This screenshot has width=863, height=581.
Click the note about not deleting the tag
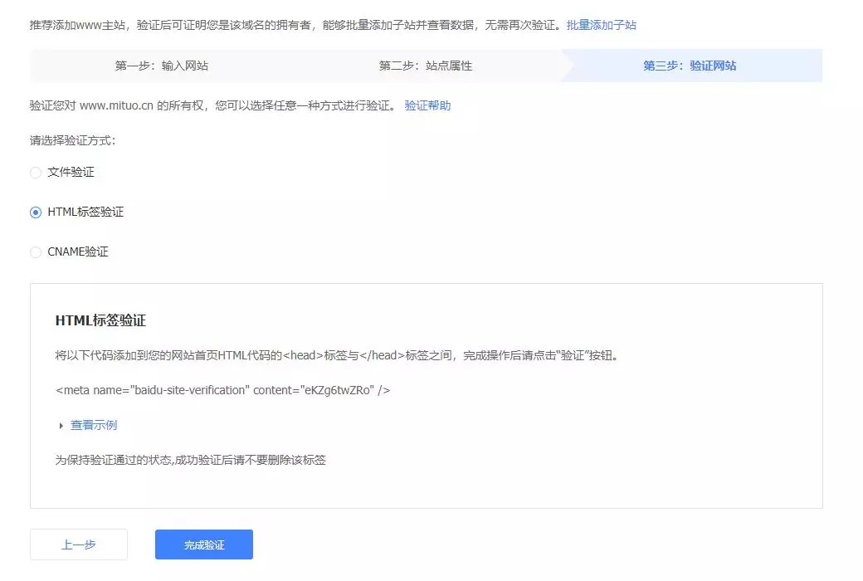click(190, 459)
